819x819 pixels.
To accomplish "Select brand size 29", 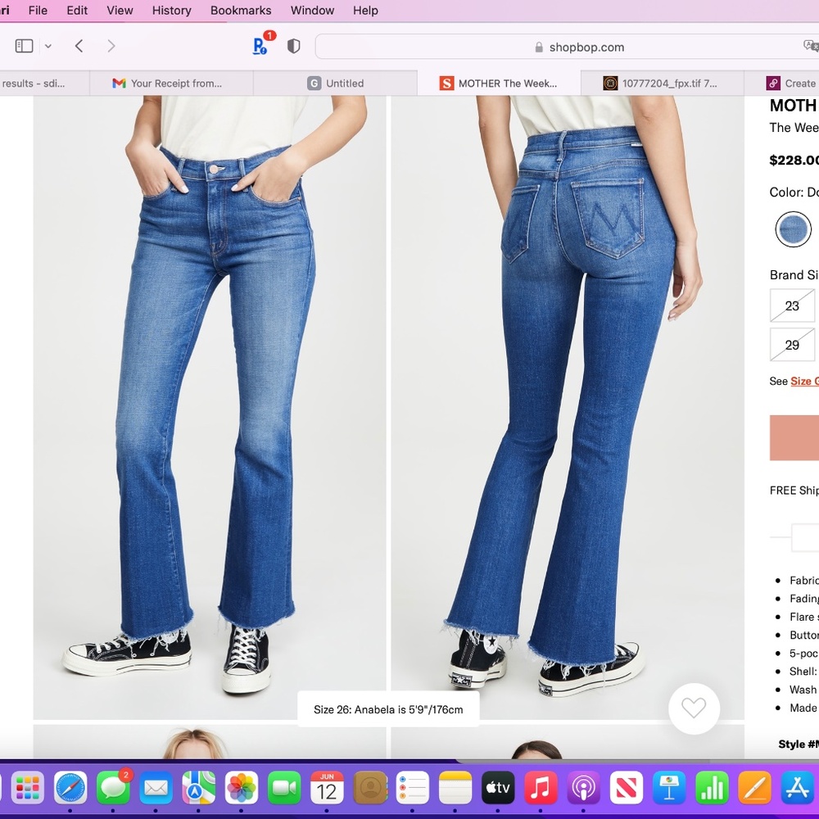I will 792,345.
